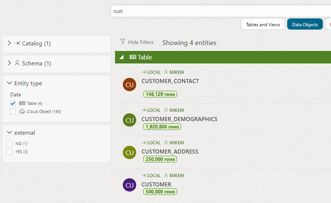
Task: Click the 250,000 rows badge
Action: [160, 159]
